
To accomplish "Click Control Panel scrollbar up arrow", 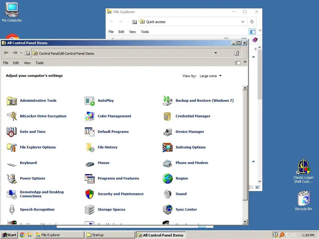I will [x=245, y=88].
